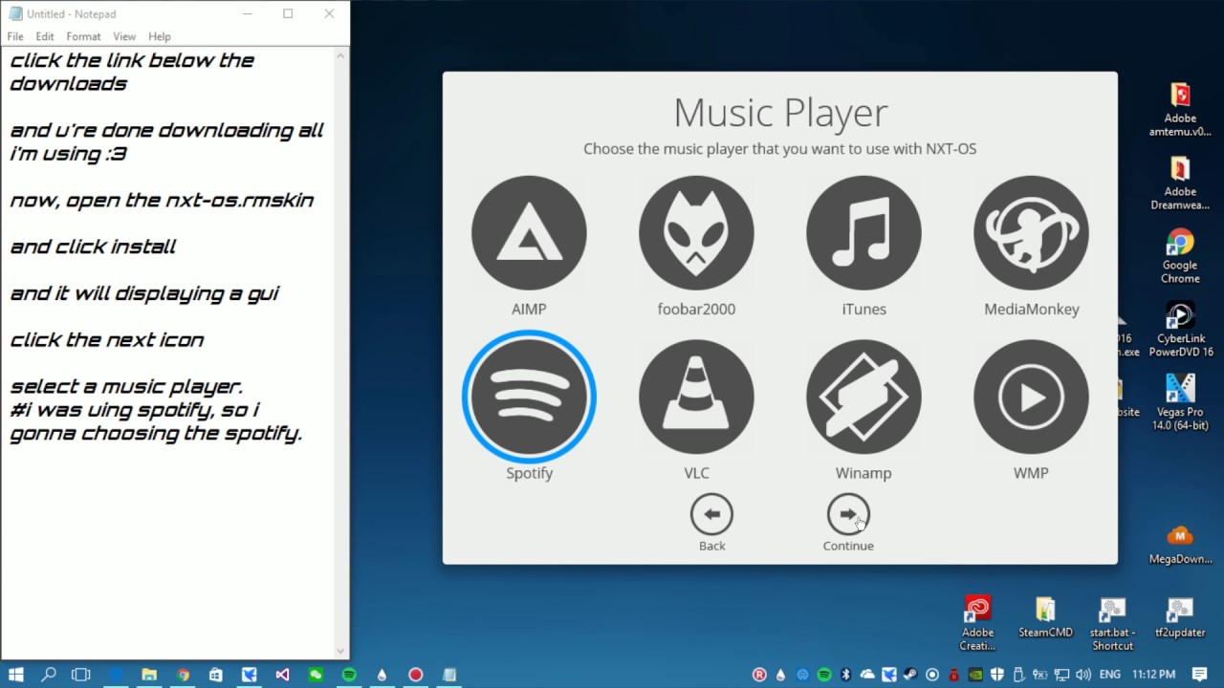Viewport: 1224px width, 688px height.
Task: Open NVIDIA tray icon
Action: pos(975,675)
